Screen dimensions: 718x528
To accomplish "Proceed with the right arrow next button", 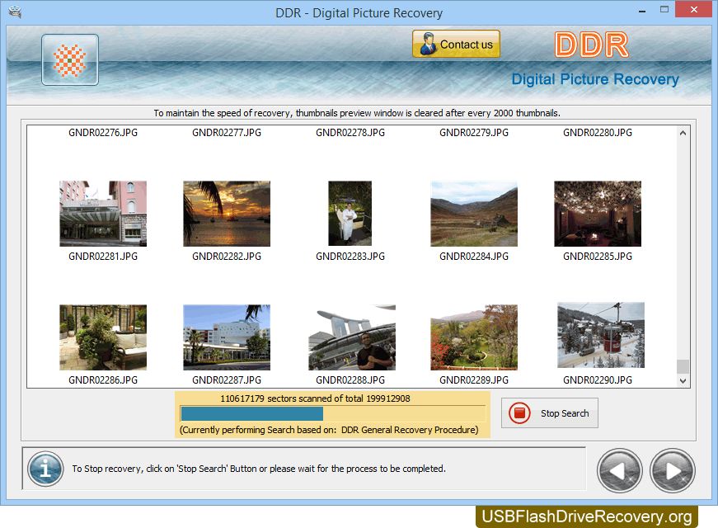I will [672, 471].
